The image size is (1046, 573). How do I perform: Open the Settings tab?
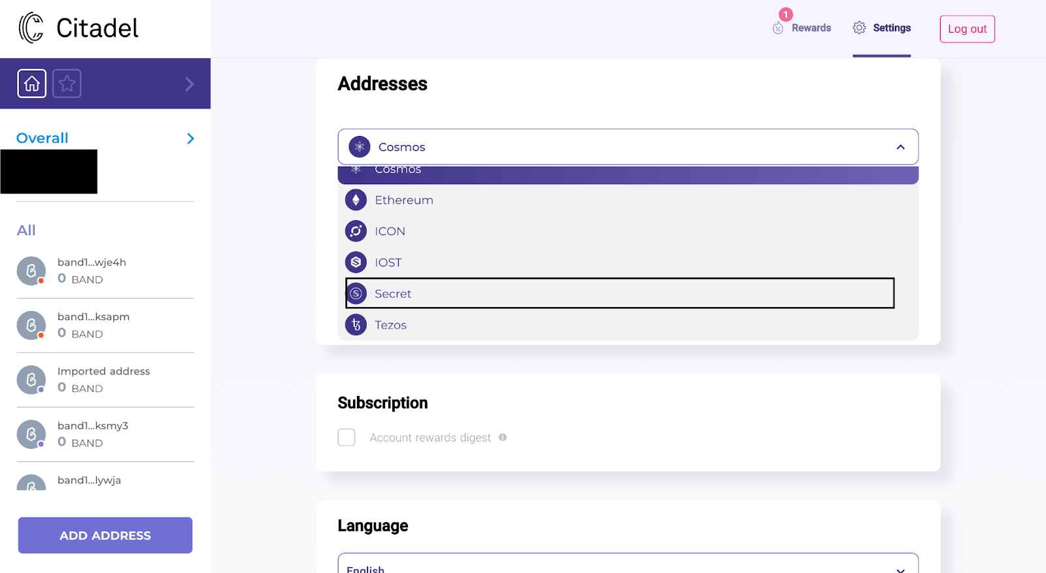(882, 28)
